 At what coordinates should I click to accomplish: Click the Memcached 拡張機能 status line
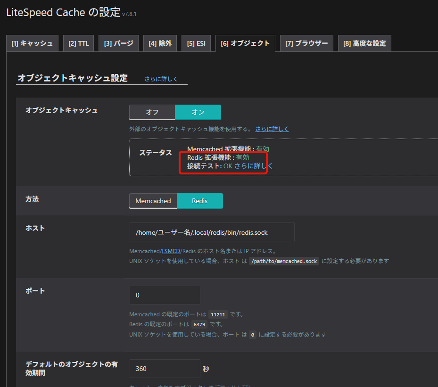228,148
